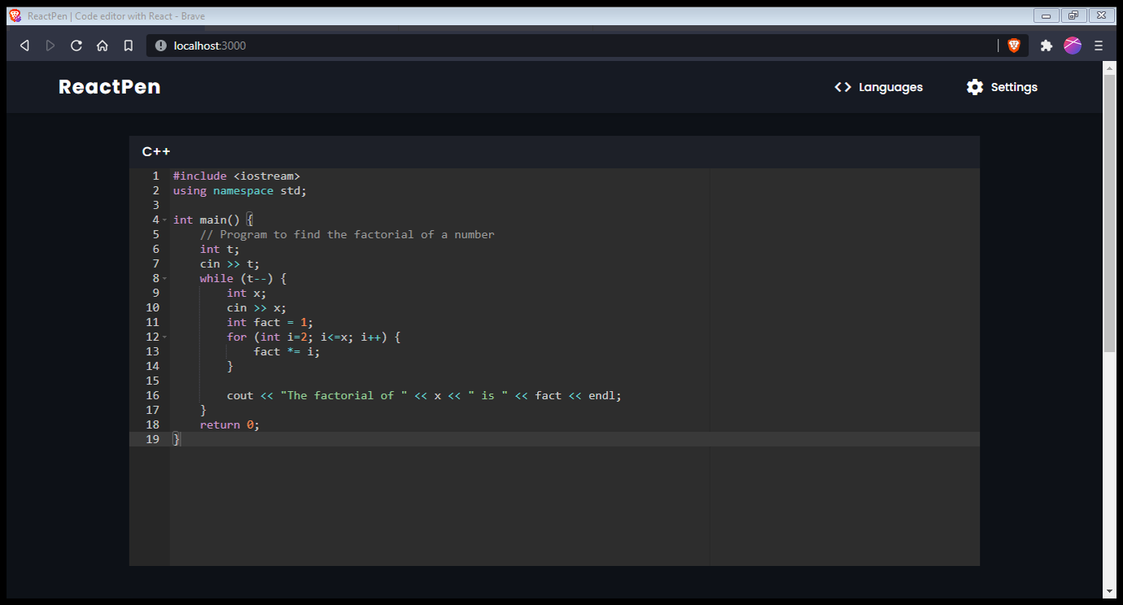This screenshot has height=605, width=1123.
Task: Click the Settings gear icon
Action: pos(975,87)
